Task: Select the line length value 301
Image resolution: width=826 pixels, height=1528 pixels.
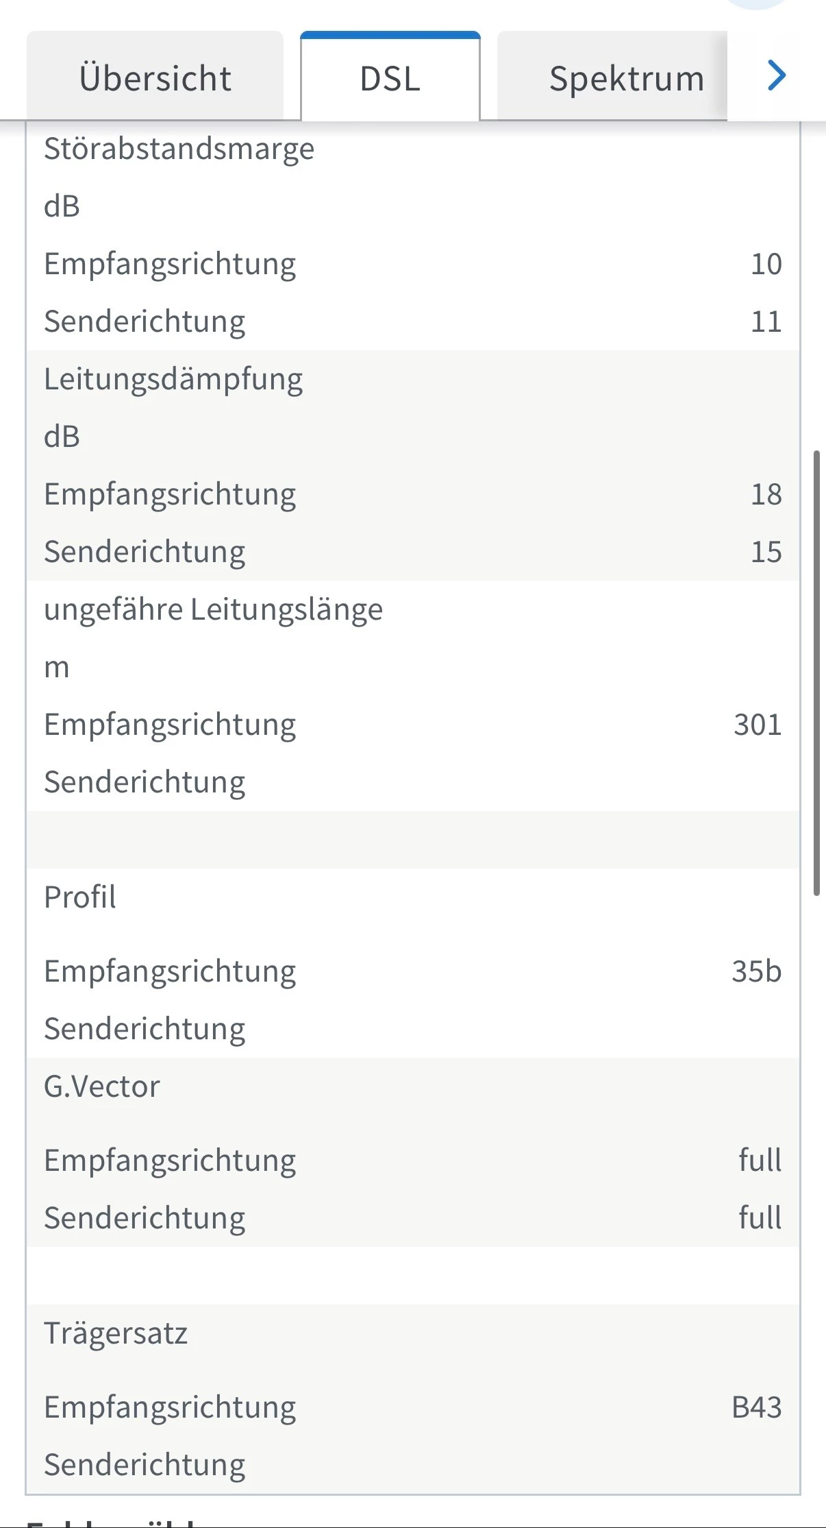Action: tap(757, 725)
